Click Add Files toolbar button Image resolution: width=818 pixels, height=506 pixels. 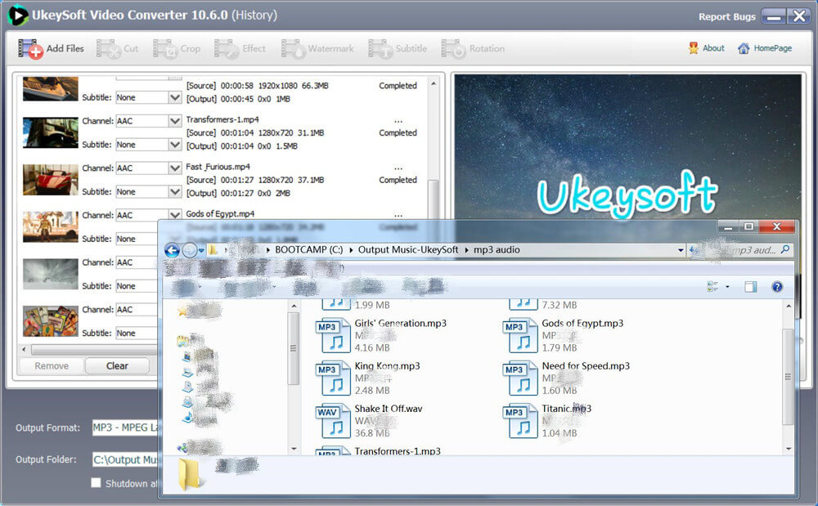pos(51,48)
